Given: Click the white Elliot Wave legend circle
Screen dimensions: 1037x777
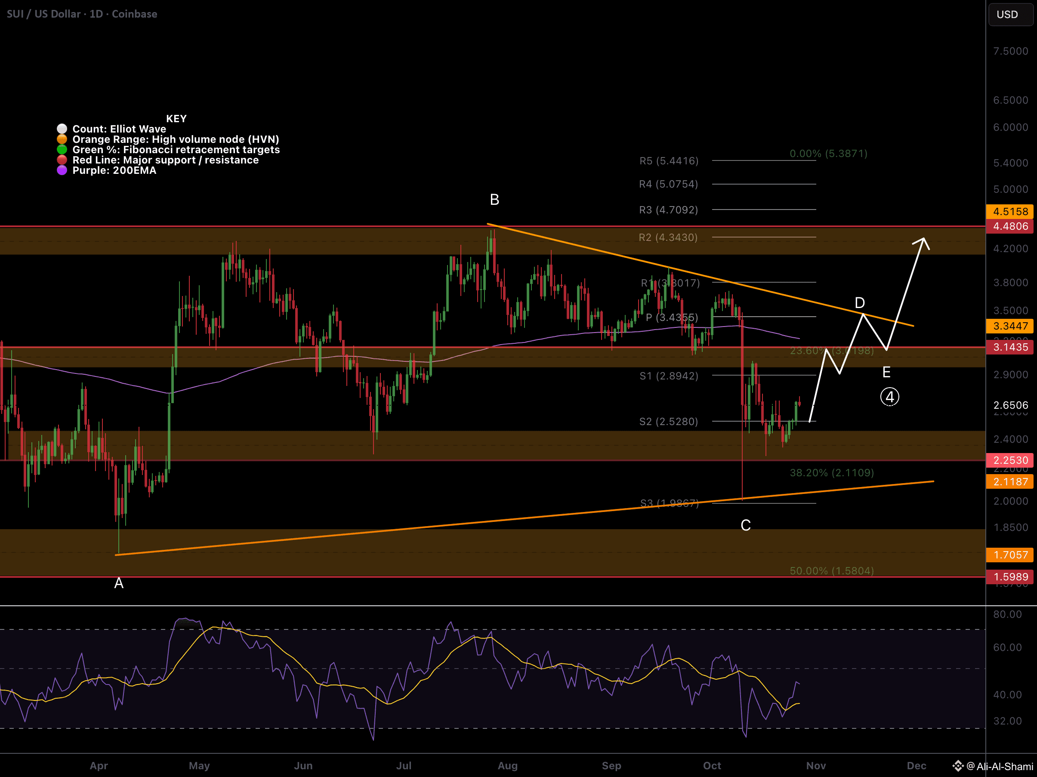Looking at the screenshot, I should (62, 129).
